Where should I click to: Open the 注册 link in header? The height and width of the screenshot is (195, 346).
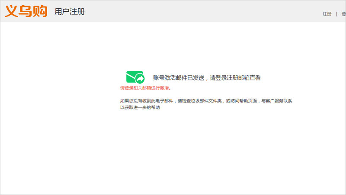pos(327,14)
